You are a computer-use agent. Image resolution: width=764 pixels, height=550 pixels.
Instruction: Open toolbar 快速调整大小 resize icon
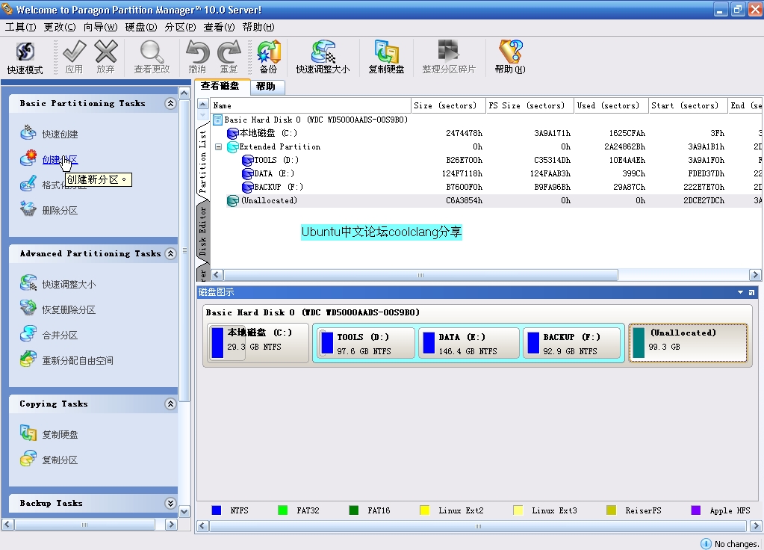point(323,52)
